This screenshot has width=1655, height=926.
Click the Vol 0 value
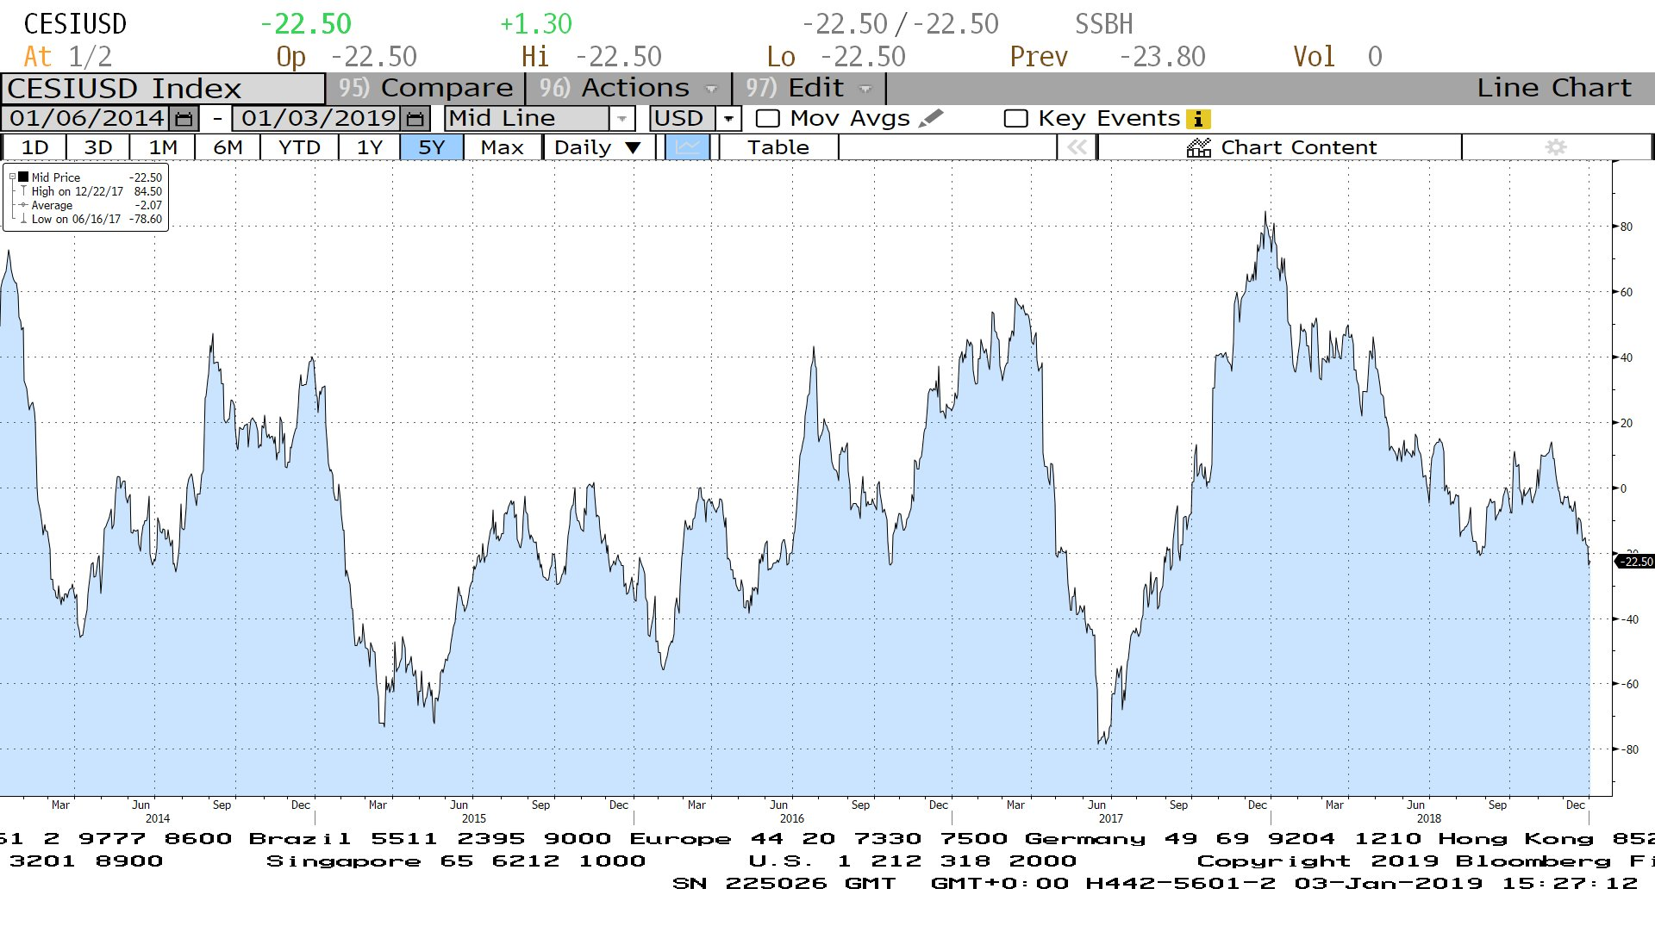tap(1375, 57)
